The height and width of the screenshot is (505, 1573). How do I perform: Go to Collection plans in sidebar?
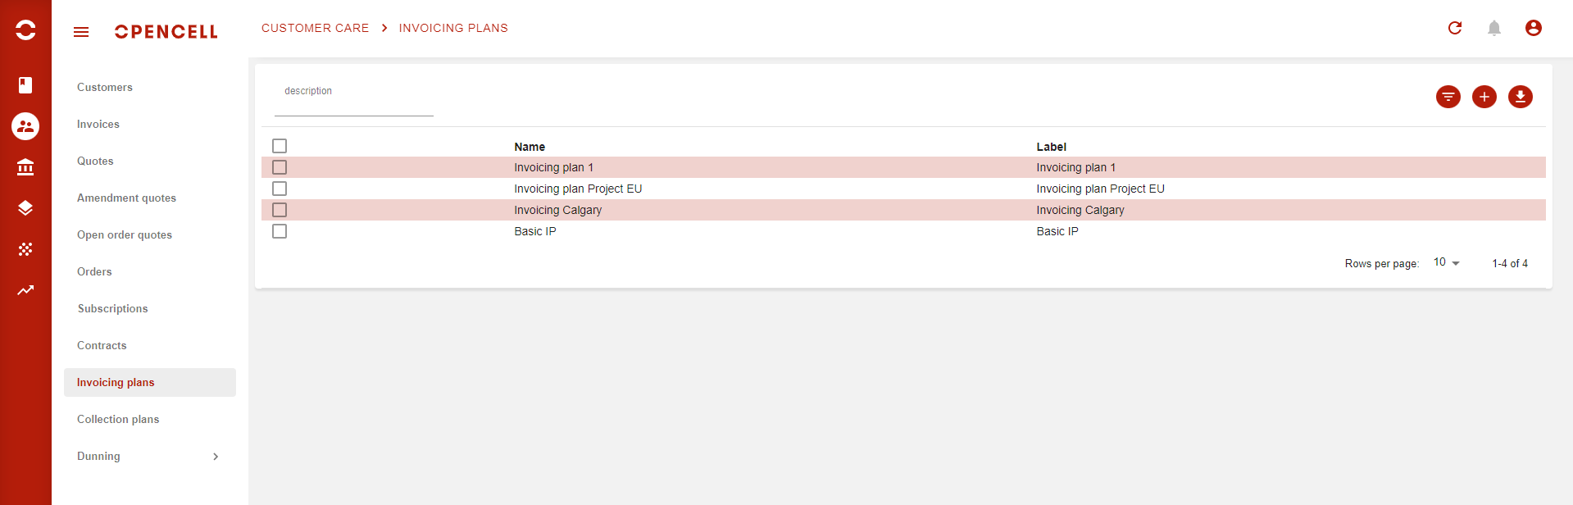point(118,420)
